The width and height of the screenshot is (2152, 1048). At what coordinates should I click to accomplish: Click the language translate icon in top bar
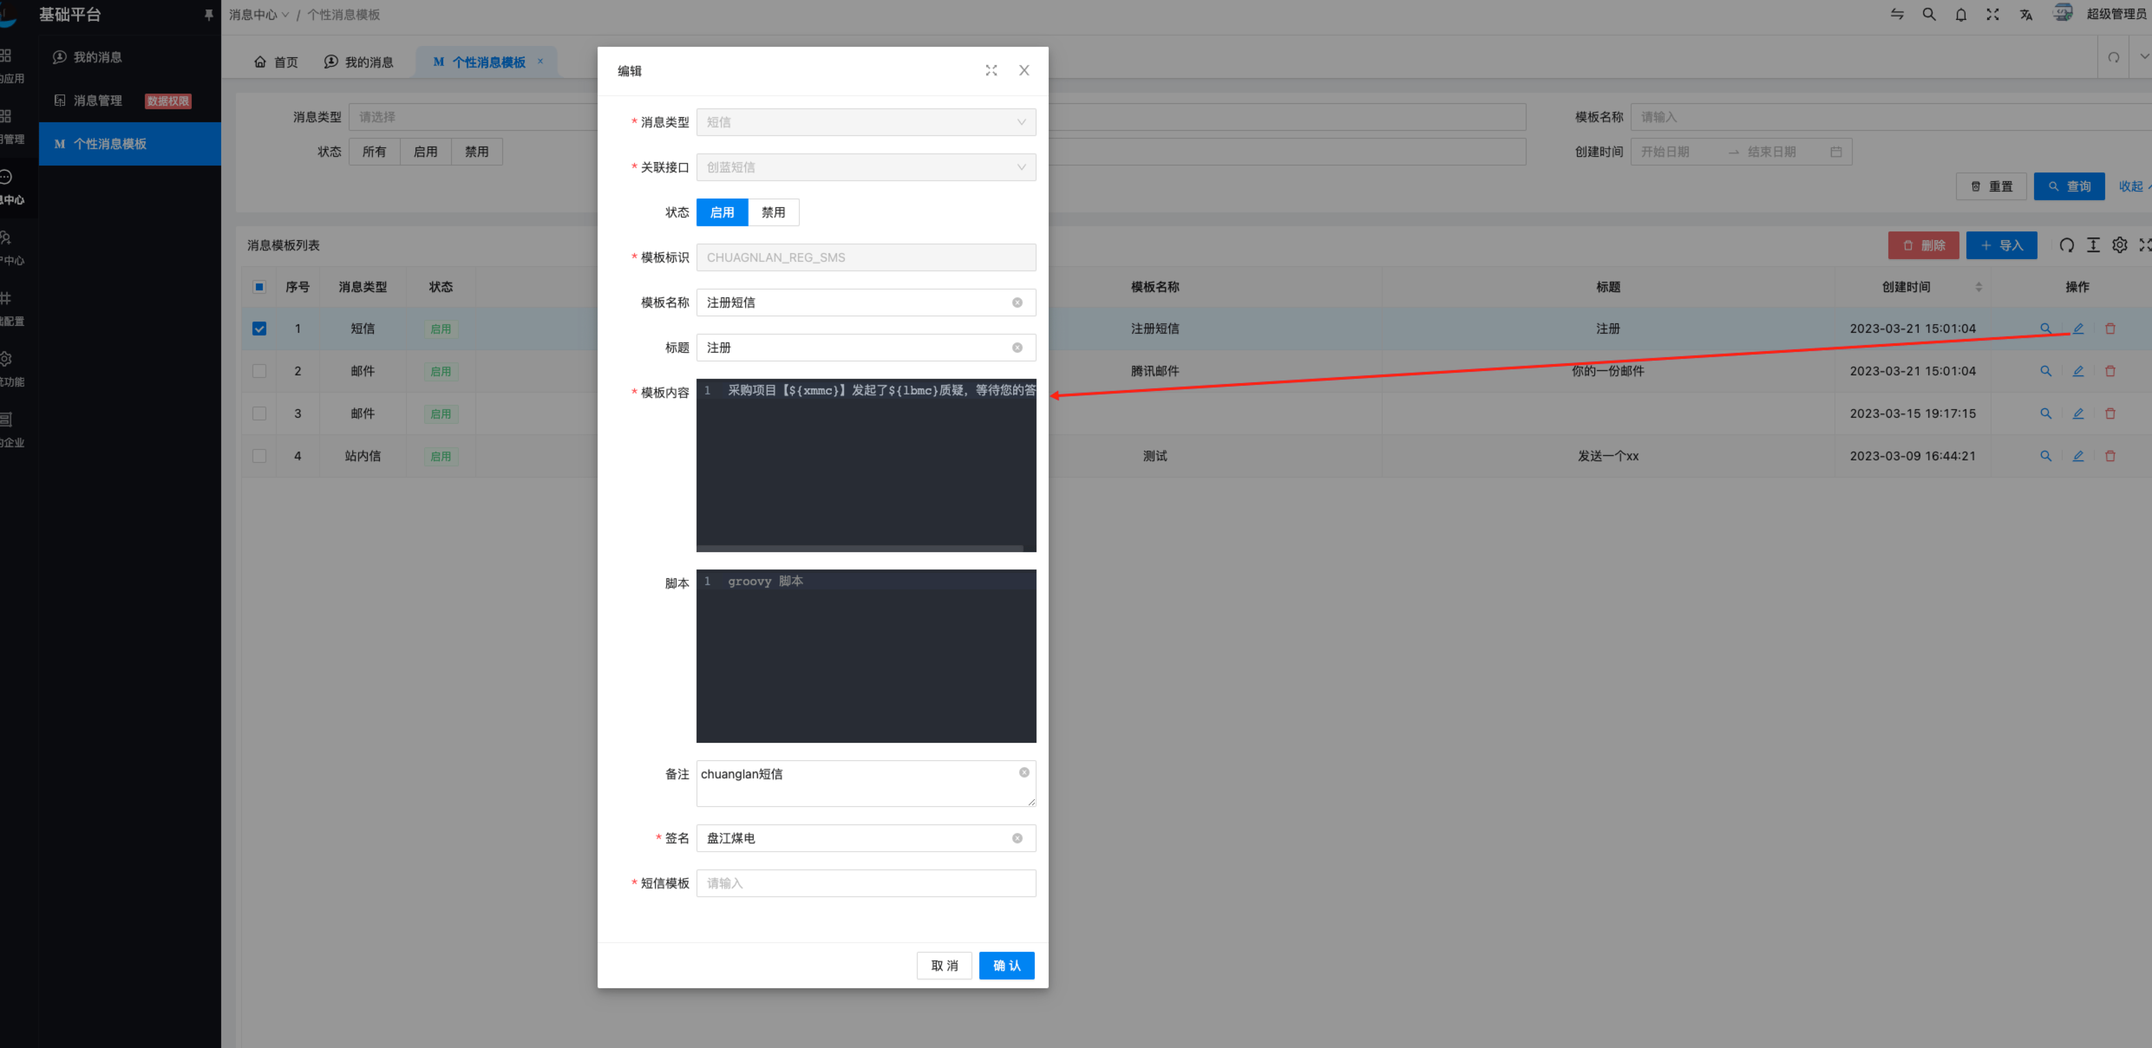(2026, 15)
